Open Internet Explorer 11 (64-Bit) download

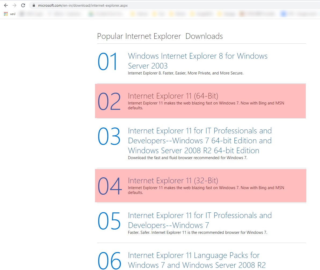coord(173,96)
